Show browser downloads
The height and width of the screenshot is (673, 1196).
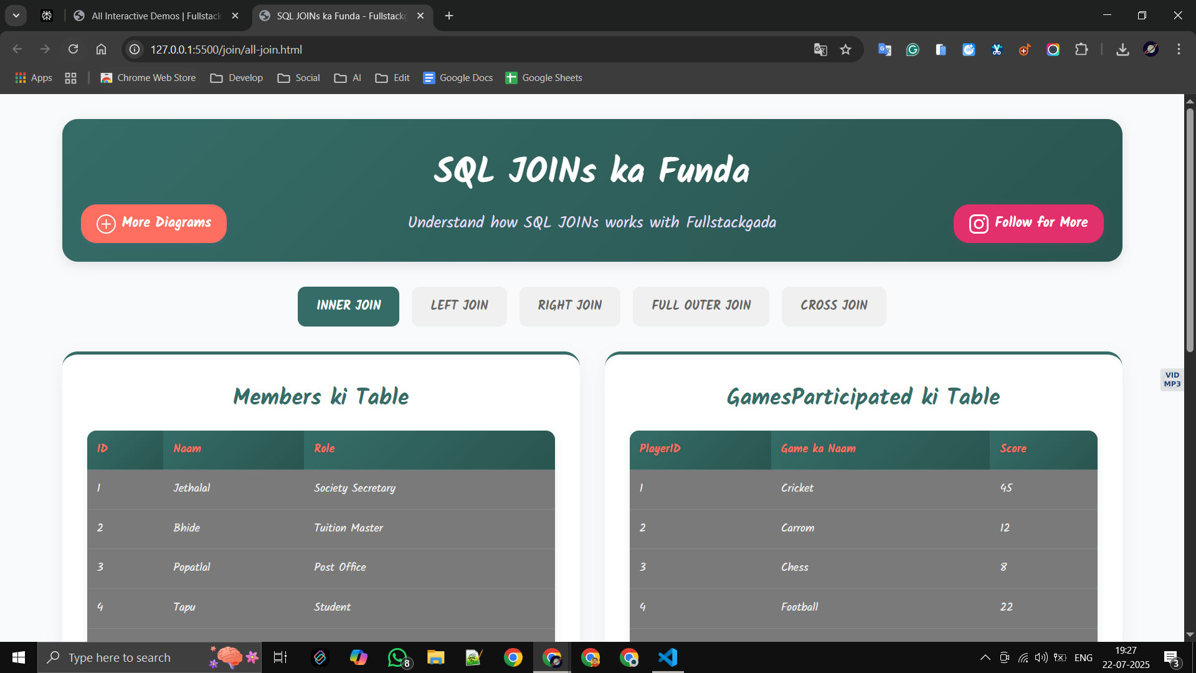point(1122,49)
